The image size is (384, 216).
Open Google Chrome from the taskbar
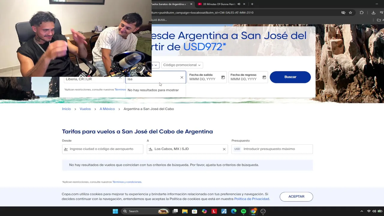click(253, 211)
